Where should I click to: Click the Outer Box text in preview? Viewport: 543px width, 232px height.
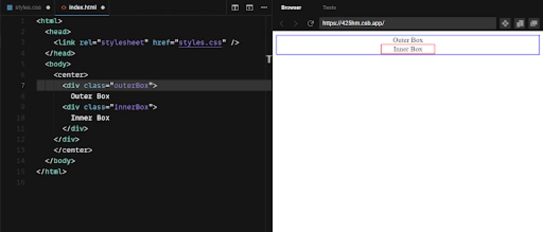click(408, 40)
